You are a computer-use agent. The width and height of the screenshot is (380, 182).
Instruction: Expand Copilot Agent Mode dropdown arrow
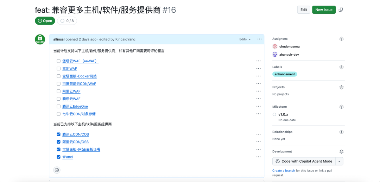(339, 161)
